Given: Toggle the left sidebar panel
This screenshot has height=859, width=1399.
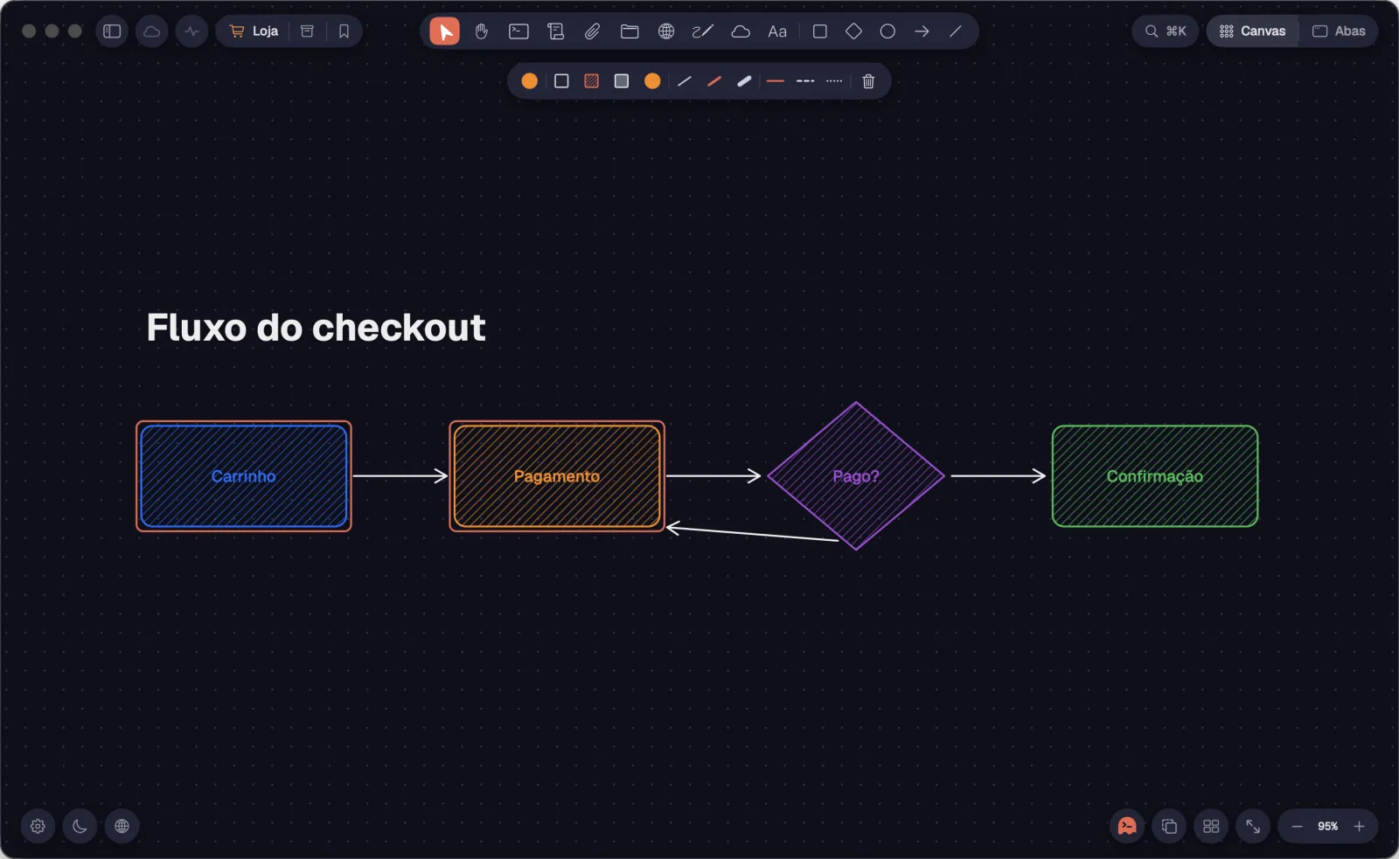Looking at the screenshot, I should 112,31.
